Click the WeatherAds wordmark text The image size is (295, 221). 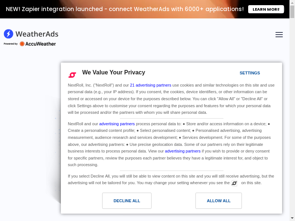(x=37, y=34)
